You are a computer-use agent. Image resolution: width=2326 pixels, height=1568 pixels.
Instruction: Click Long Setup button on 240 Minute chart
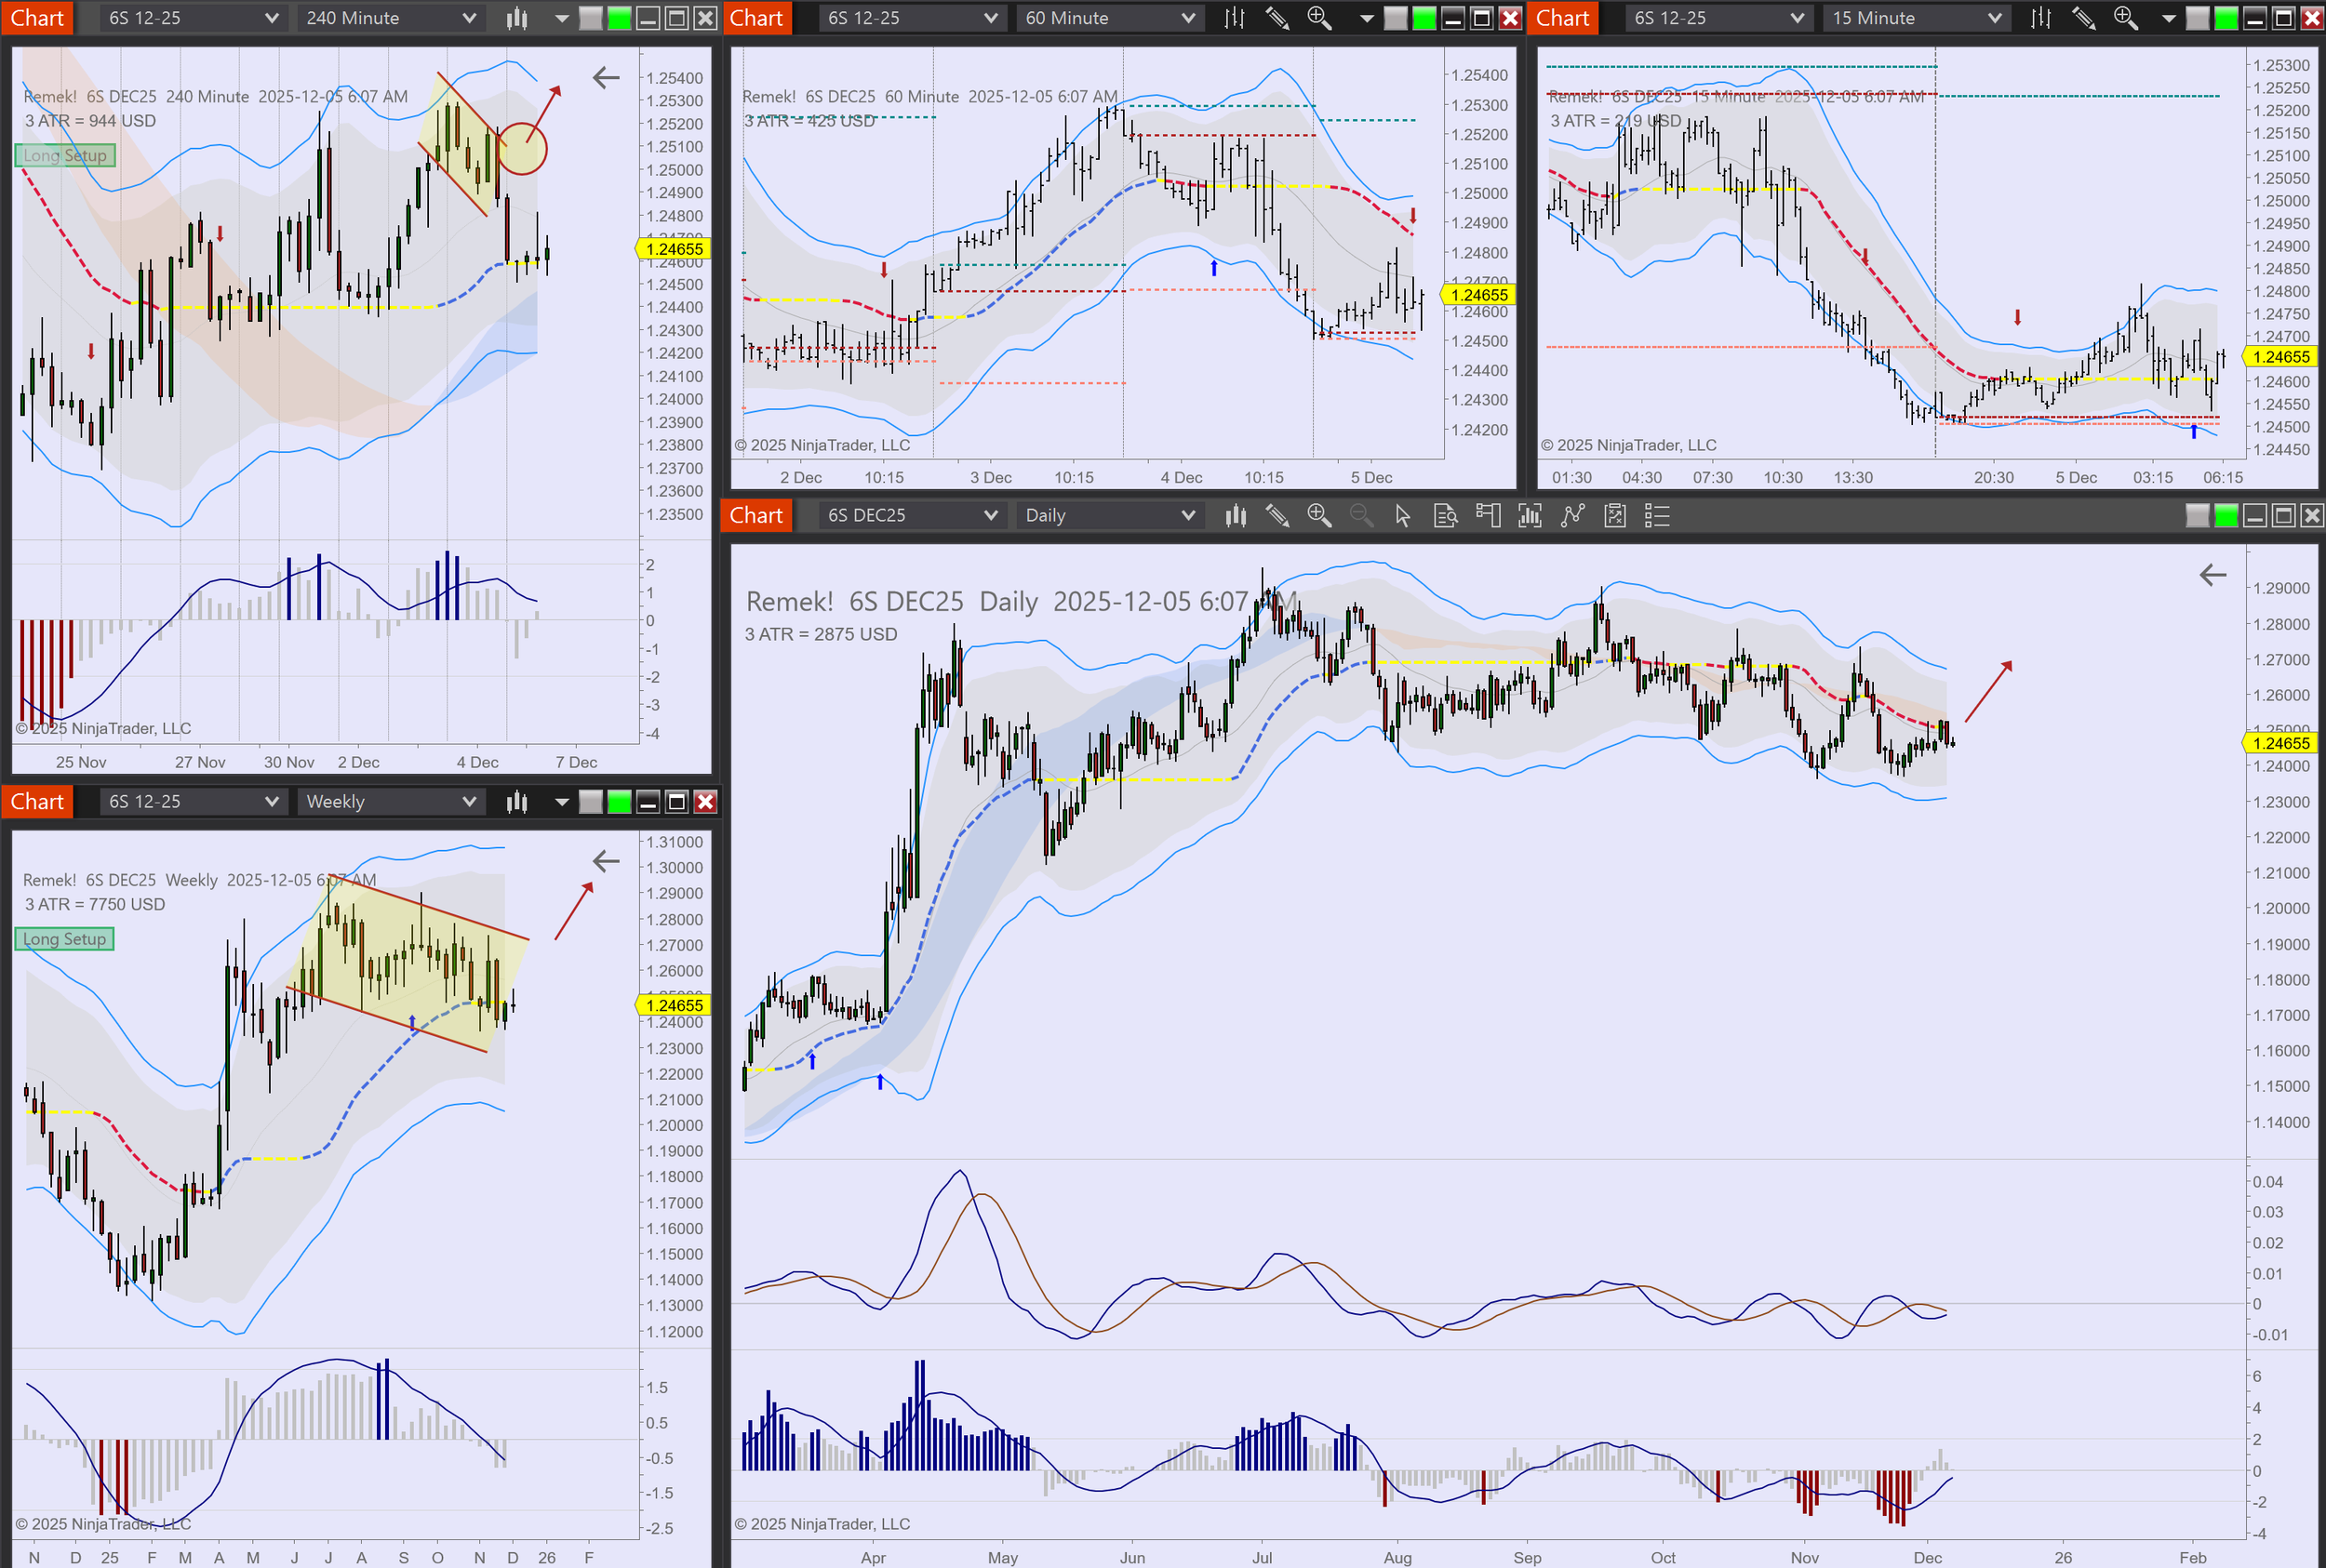pyautogui.click(x=65, y=156)
